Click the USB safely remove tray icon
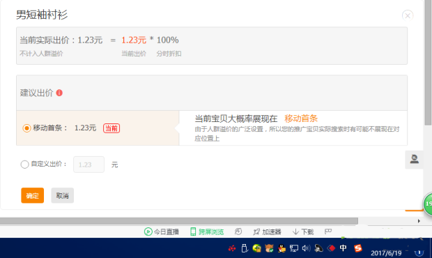Viewport: 432px width, 258px height. coord(245,248)
